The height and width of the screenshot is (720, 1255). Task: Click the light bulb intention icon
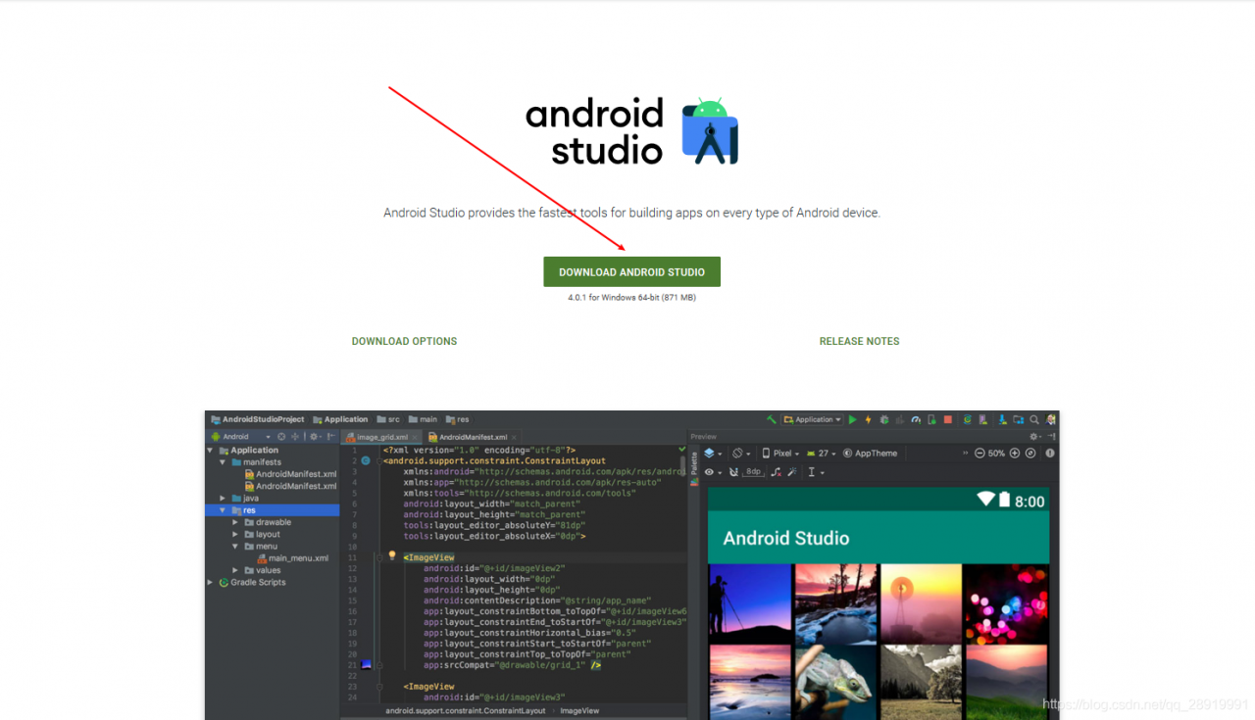click(x=392, y=555)
